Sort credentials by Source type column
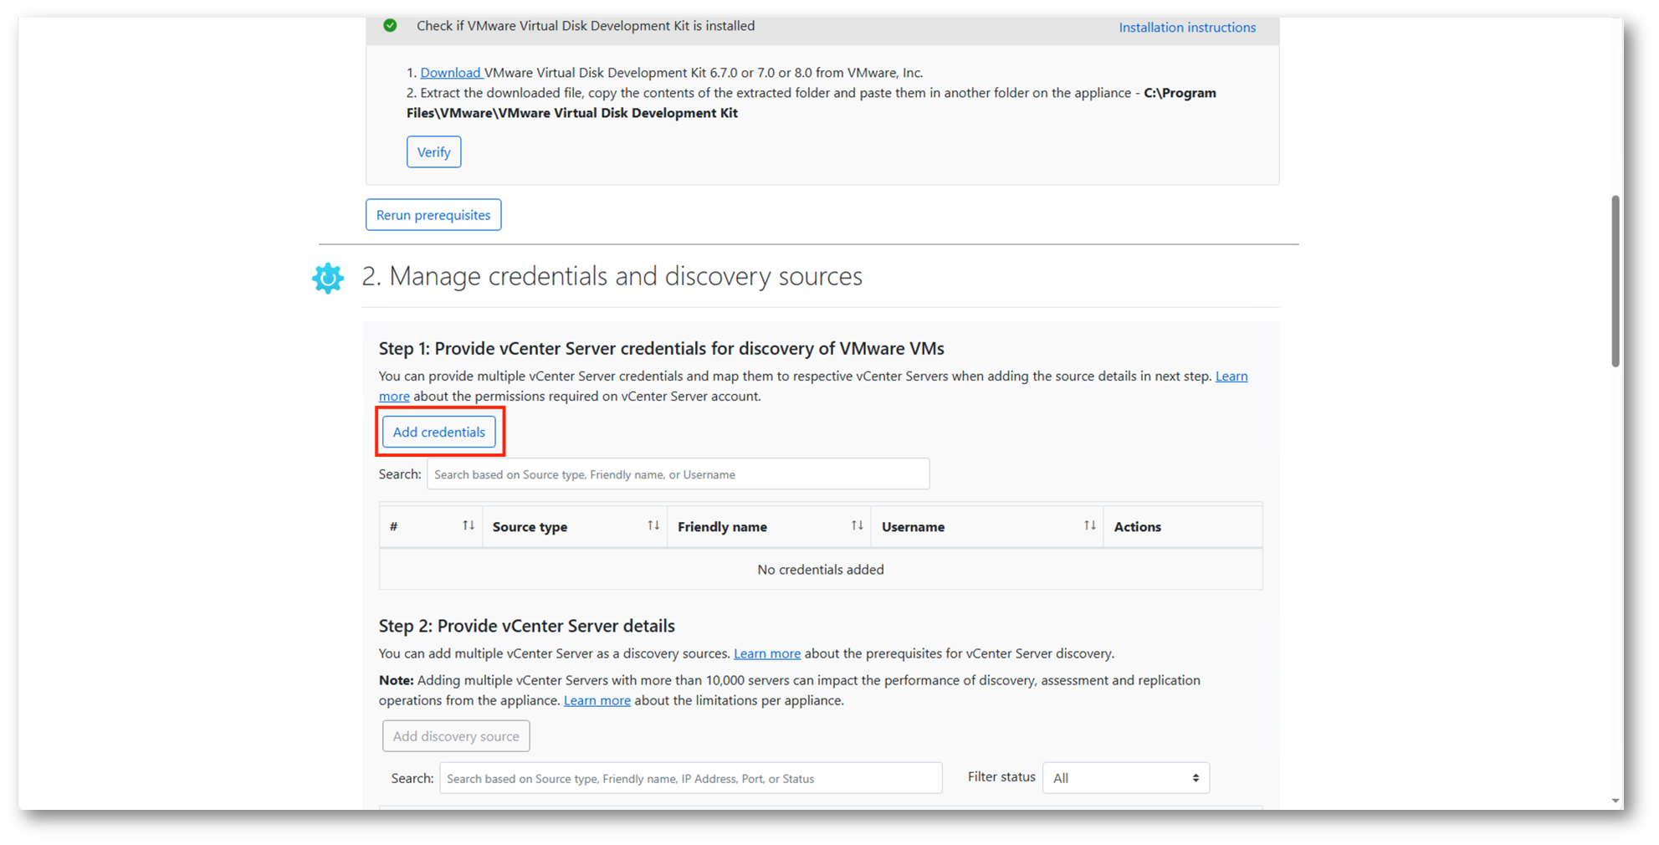This screenshot has width=1659, height=845. point(653,526)
